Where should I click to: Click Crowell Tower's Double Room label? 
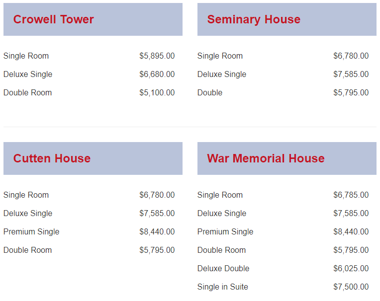pos(27,93)
